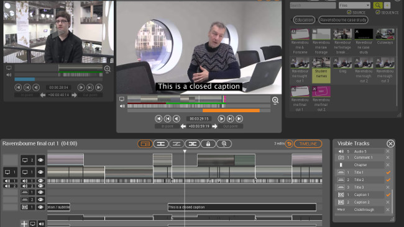Toggle visibility of caption track 1
The width and height of the screenshot is (404, 227).
click(x=40, y=207)
